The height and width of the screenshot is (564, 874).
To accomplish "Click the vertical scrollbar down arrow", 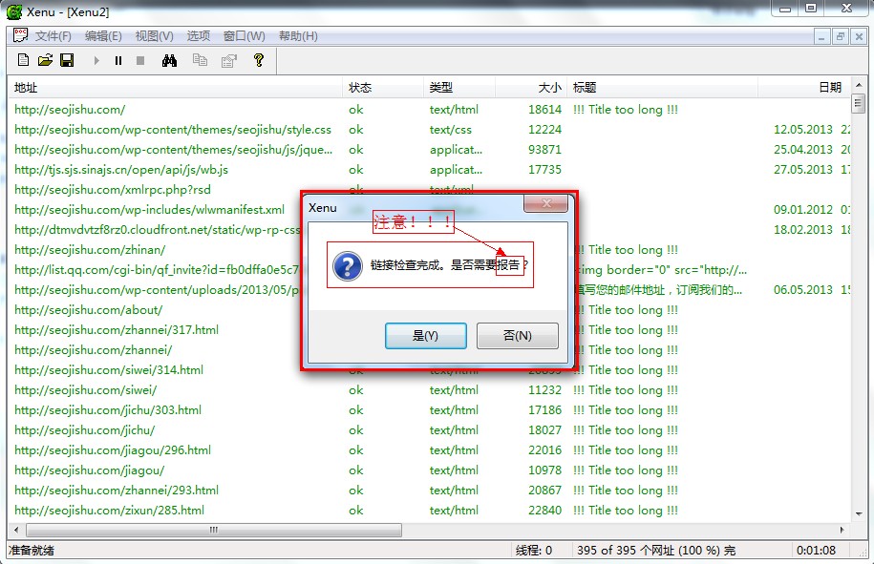I will pos(858,513).
